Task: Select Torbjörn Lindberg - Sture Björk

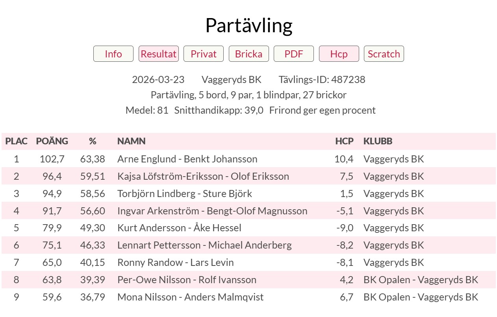Action: click(184, 194)
